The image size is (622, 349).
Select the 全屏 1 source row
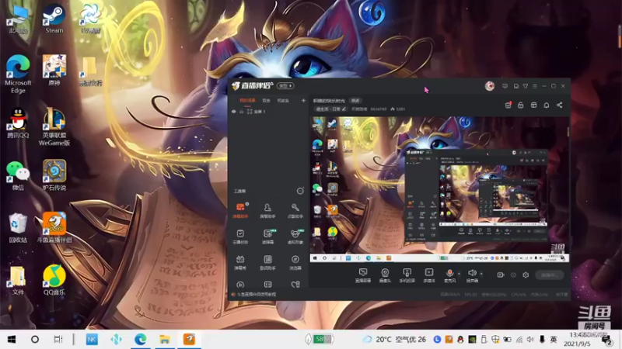click(x=267, y=112)
